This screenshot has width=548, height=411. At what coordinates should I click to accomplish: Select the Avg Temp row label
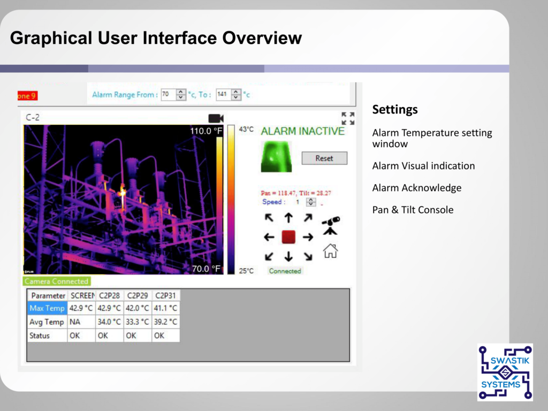[x=48, y=322]
